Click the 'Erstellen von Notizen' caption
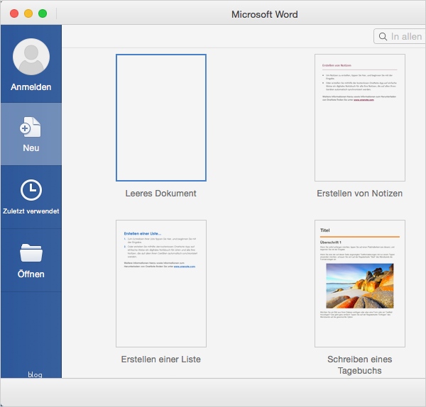The height and width of the screenshot is (407, 426). tap(360, 194)
